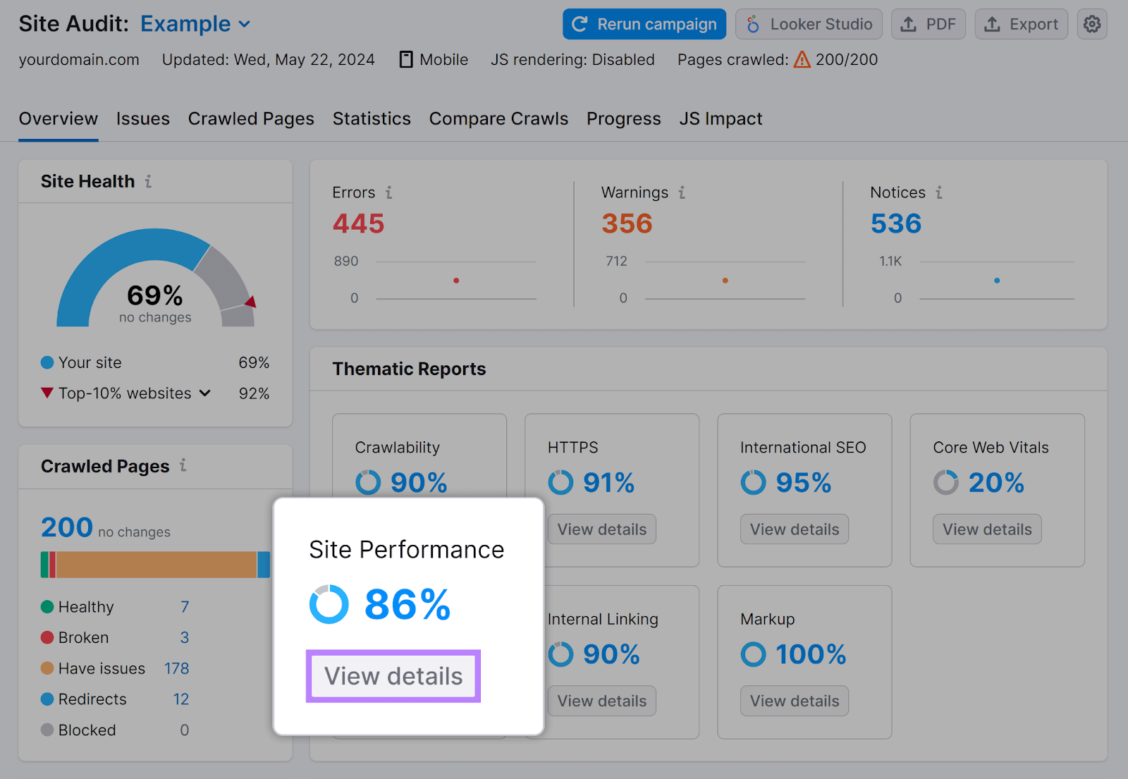The image size is (1128, 779).
Task: Click the refresh icon on Rerun campaign
Action: (x=580, y=23)
